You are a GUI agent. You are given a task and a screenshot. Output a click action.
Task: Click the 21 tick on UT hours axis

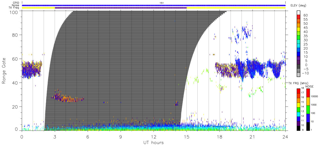pos(253,137)
